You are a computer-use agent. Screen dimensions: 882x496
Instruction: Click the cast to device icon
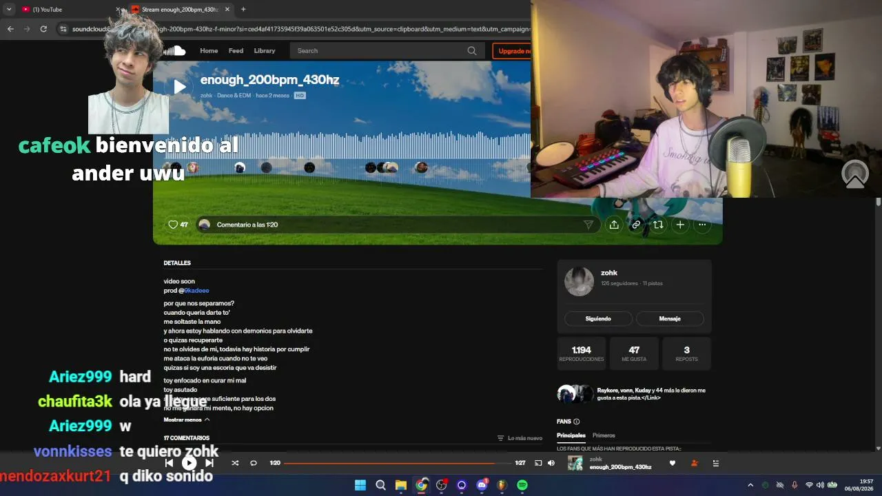pyautogui.click(x=539, y=463)
